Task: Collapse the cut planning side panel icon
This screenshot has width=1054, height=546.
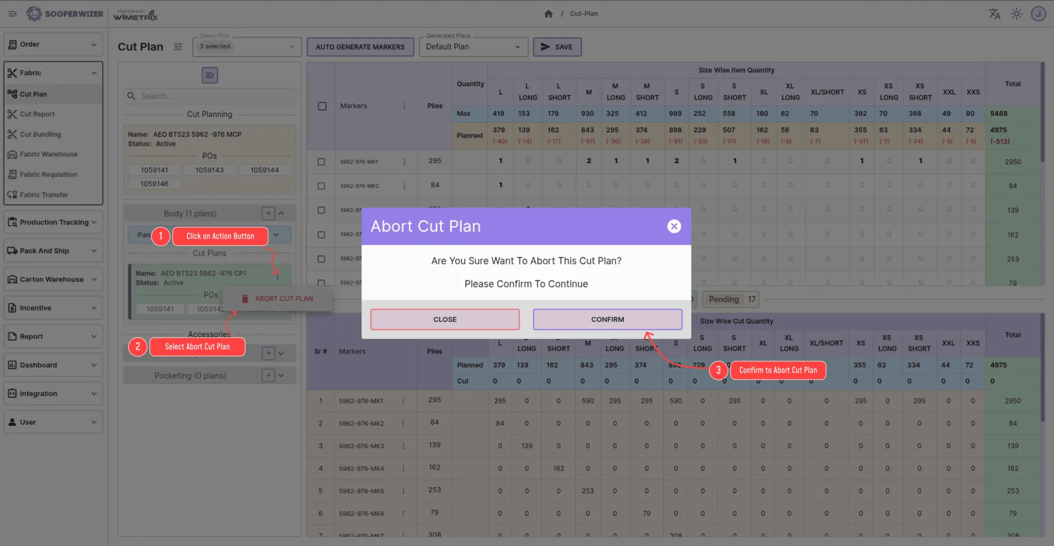Action: [x=210, y=75]
